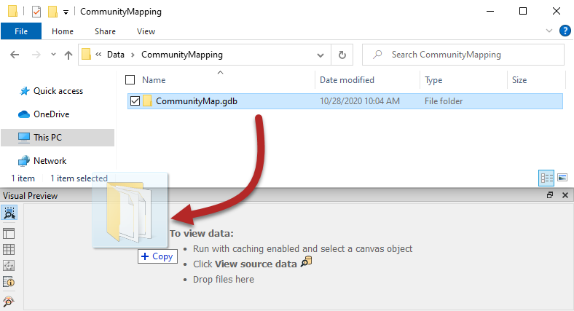Click the Explorer window folder icon in title bar
Viewport: 574px width, 311px height.
12,11
